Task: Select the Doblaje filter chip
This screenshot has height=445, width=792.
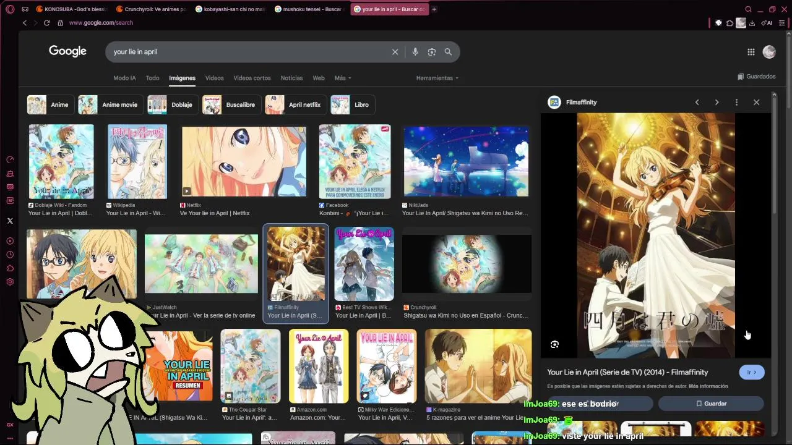Action: [x=173, y=104]
